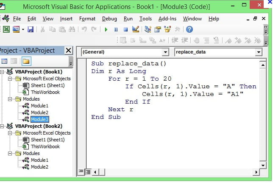Open the Project Explorer icon
Screen dimensions: 273x183
pos(148,29)
